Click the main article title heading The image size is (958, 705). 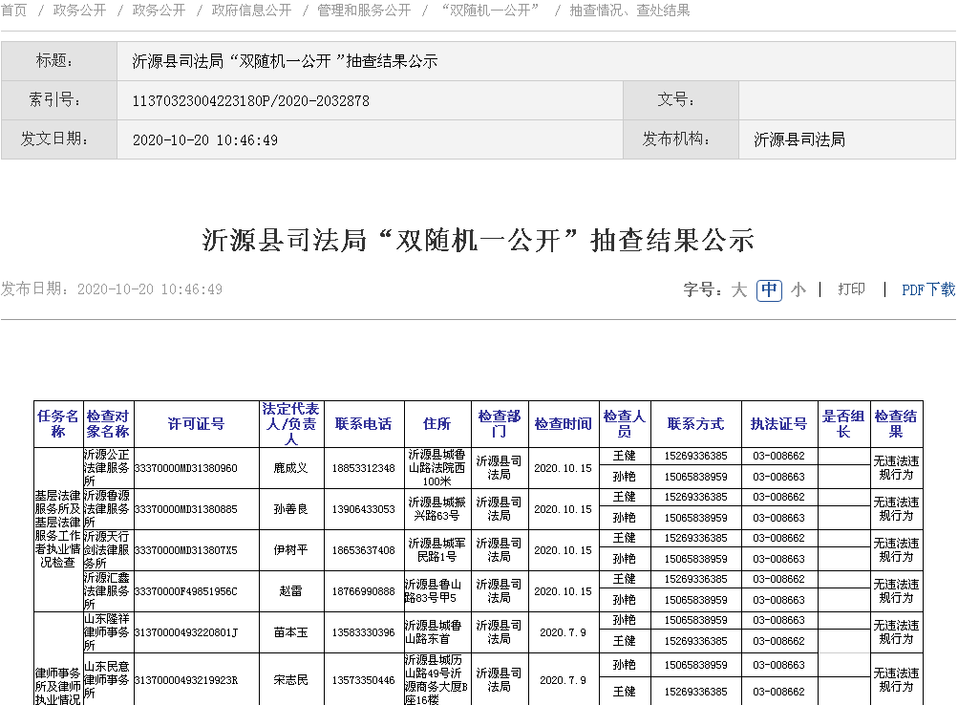point(479,240)
